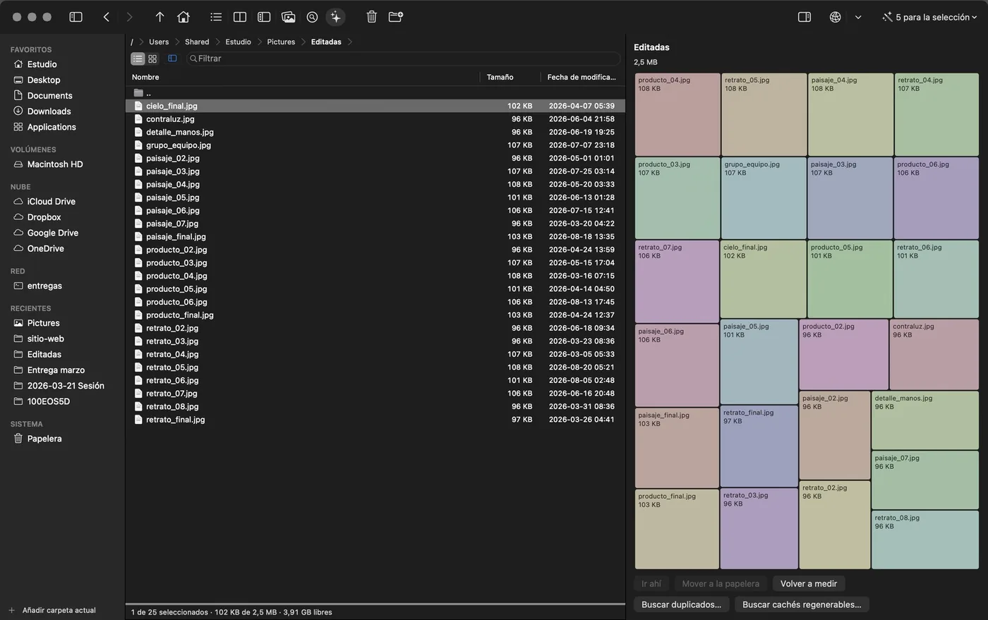Screen dimensions: 988x620
Task: Go forward with the right chevron
Action: [x=129, y=17]
